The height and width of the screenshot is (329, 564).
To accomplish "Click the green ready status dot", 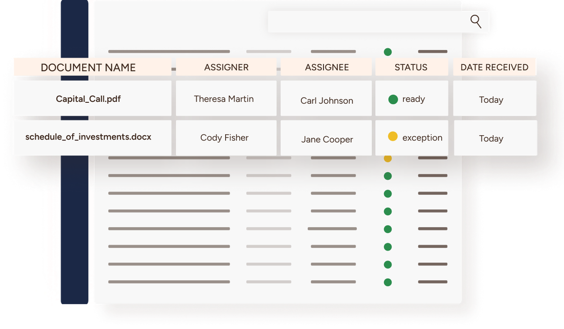I will tap(393, 99).
